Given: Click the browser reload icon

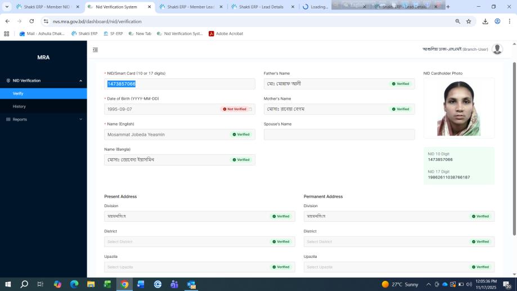Looking at the screenshot, I should click(32, 21).
